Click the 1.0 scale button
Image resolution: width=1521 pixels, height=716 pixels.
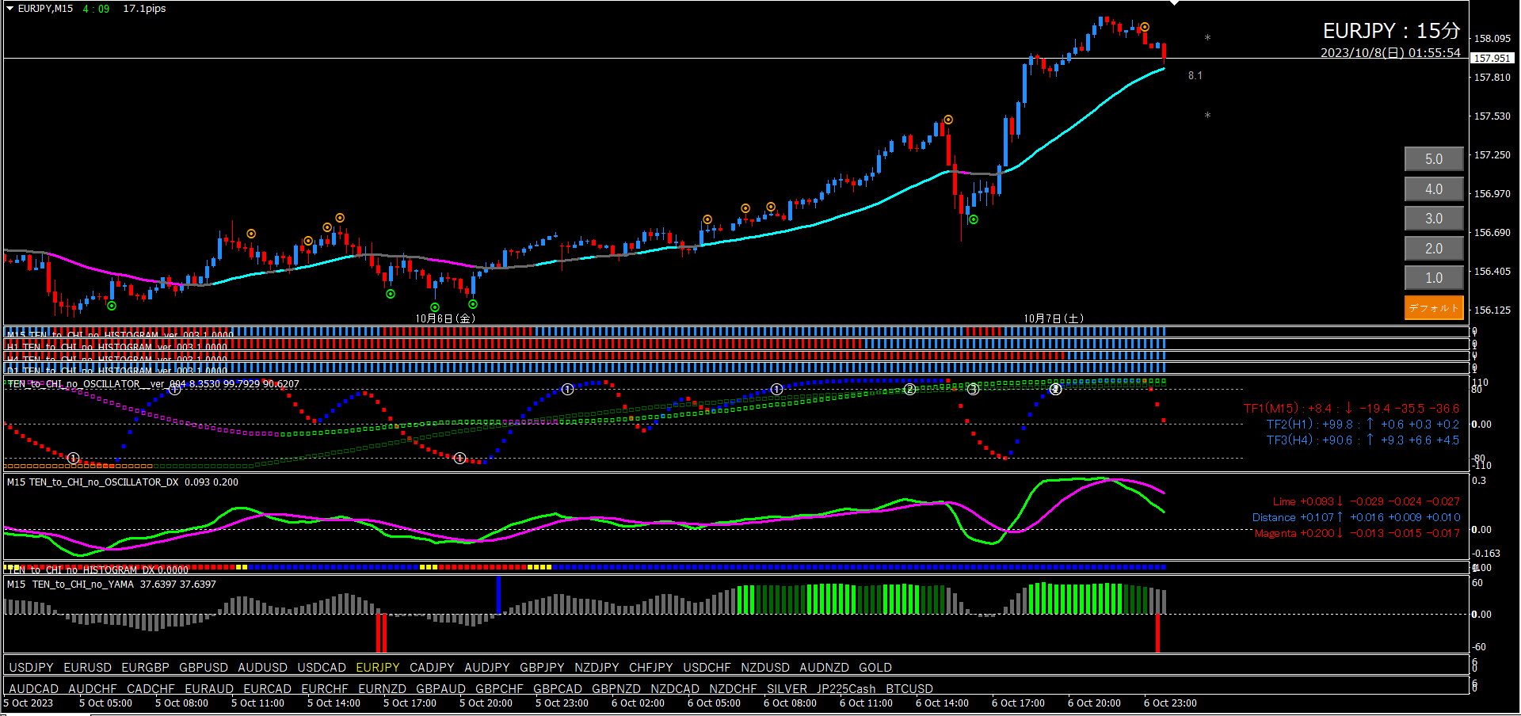(1434, 278)
